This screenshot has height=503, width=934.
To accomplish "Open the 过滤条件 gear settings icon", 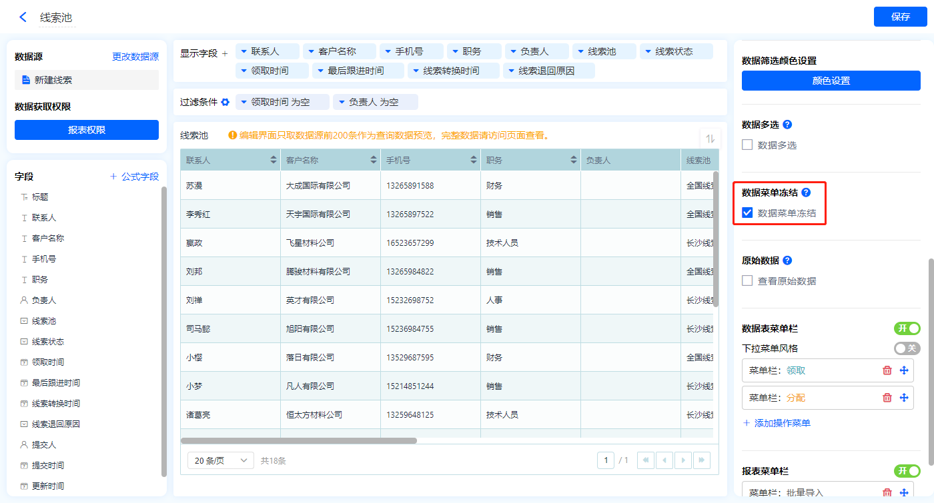I will point(225,102).
